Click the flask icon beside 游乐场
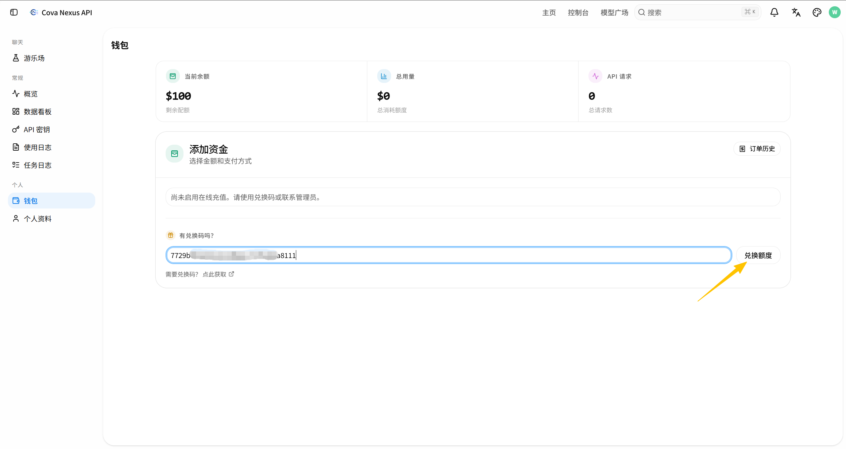The width and height of the screenshot is (846, 449). point(16,58)
